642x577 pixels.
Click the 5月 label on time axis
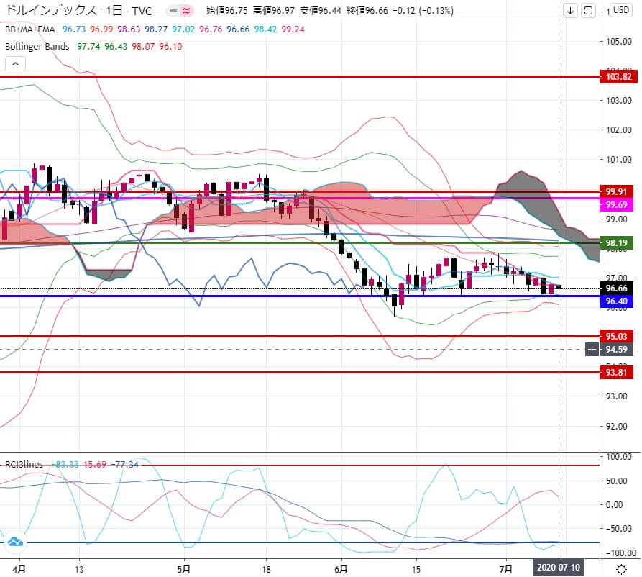(x=184, y=569)
